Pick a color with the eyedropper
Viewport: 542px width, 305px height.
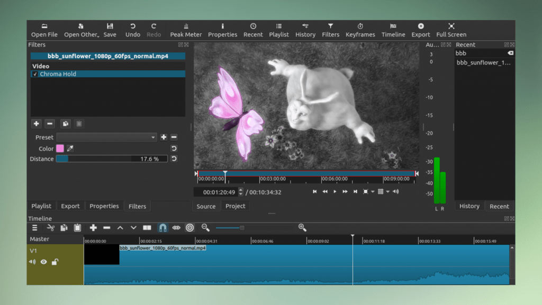[x=70, y=149]
